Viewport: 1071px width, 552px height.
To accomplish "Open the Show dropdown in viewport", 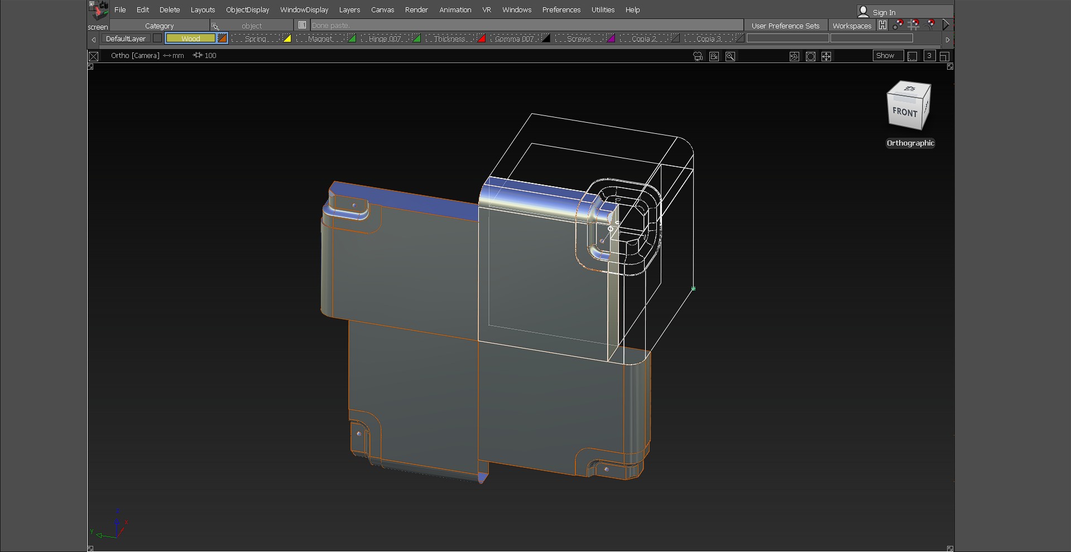I will [x=887, y=56].
